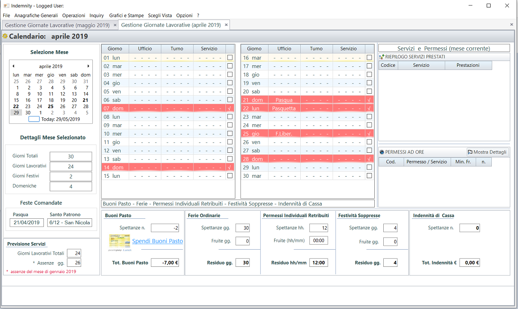This screenshot has height=309, width=518.
Task: Open the File menu
Action: [x=6, y=16]
